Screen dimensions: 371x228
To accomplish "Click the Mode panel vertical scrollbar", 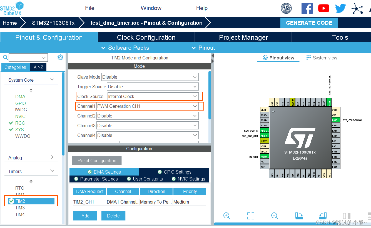I will point(210,95).
